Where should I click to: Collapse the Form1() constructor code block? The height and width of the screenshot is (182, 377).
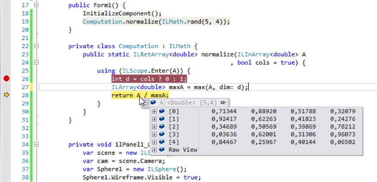tap(36, 5)
